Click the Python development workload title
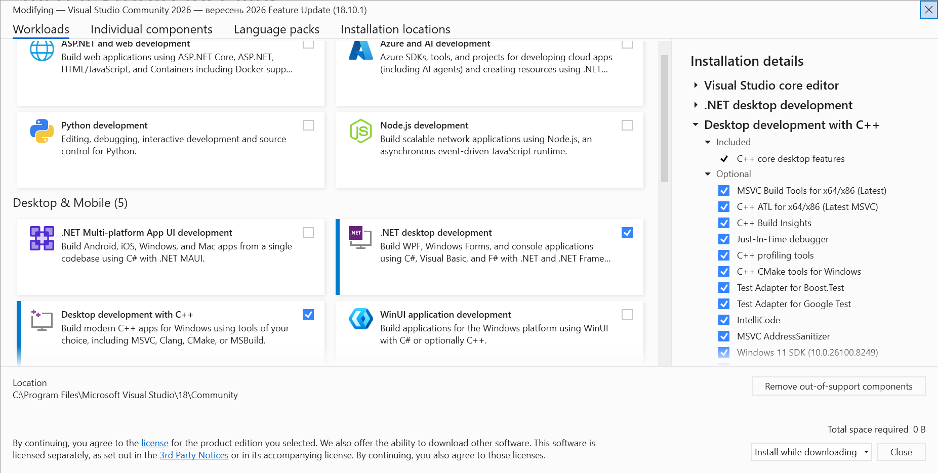938x473 pixels. click(104, 125)
